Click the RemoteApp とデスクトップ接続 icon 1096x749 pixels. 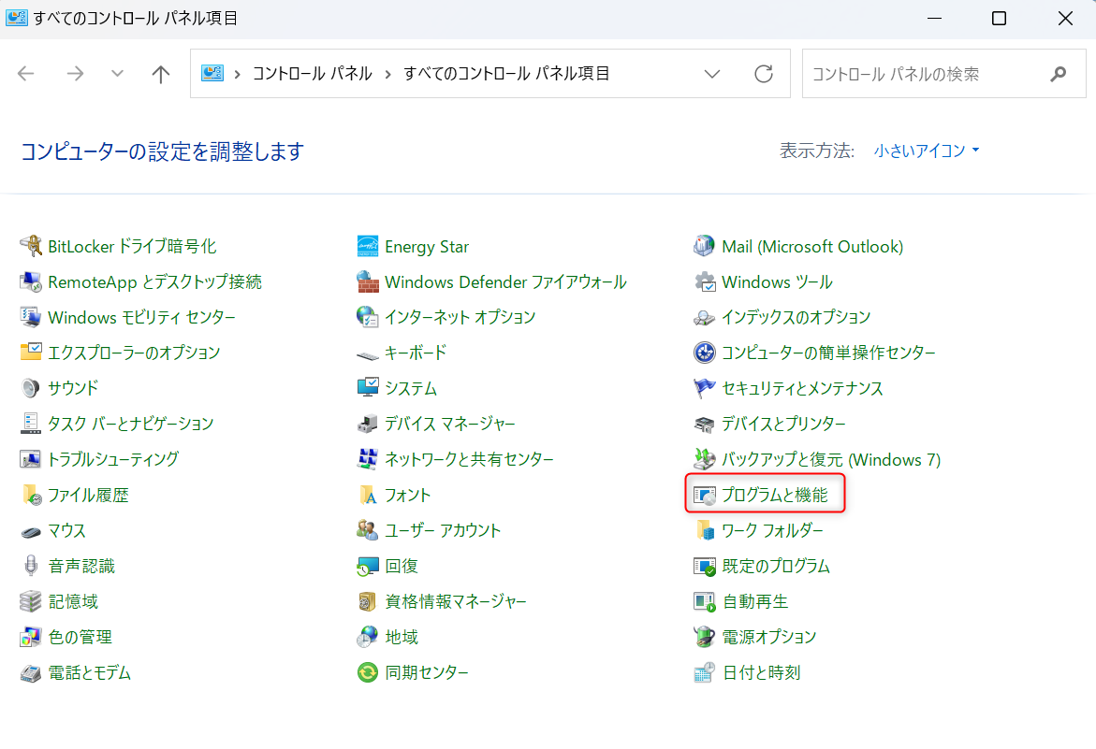coord(30,282)
